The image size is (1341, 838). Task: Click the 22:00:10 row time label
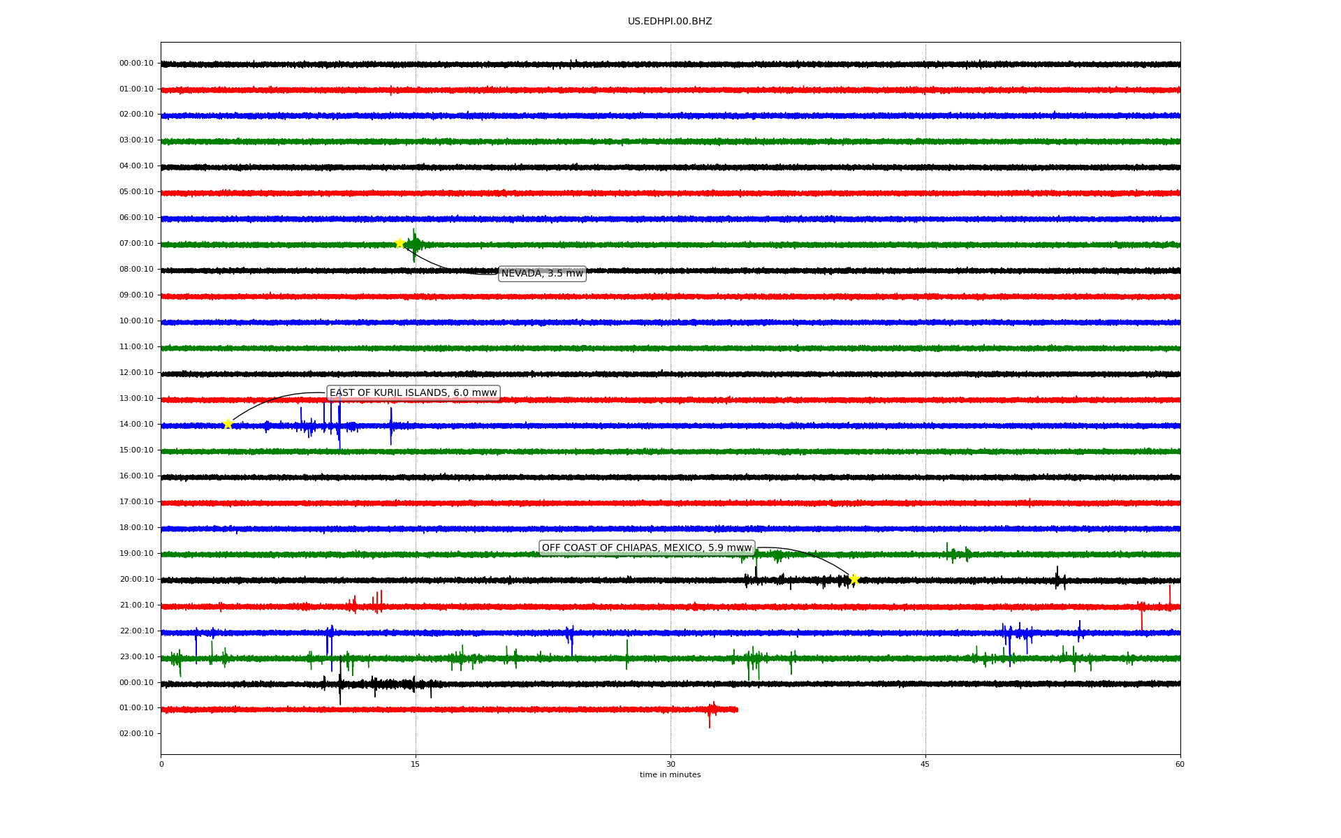pos(136,631)
